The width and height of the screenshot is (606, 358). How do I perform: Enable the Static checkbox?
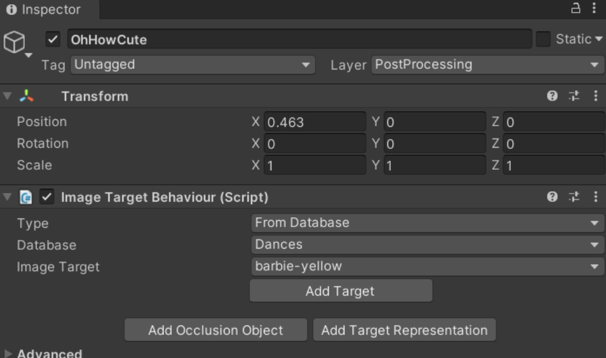(543, 39)
